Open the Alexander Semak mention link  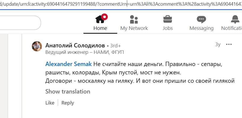point(69,64)
